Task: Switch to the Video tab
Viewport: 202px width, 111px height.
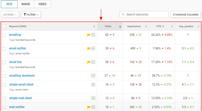Action: 42,4
